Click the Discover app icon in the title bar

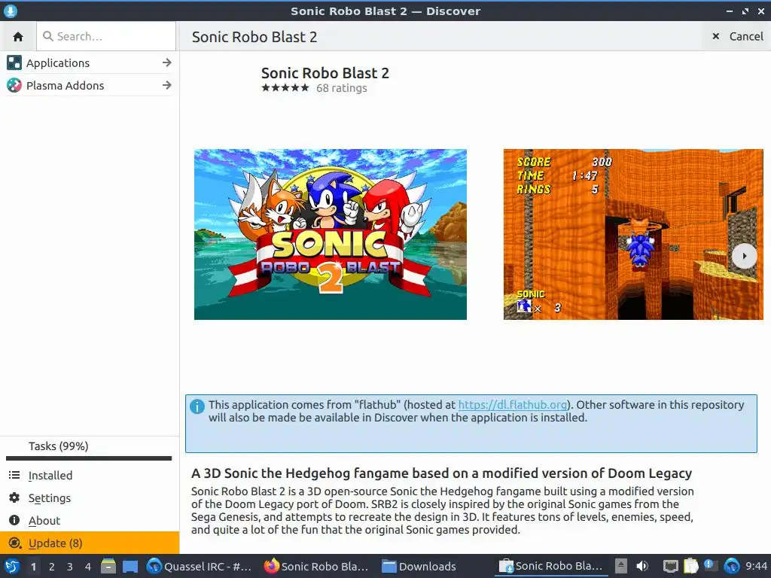point(10,11)
